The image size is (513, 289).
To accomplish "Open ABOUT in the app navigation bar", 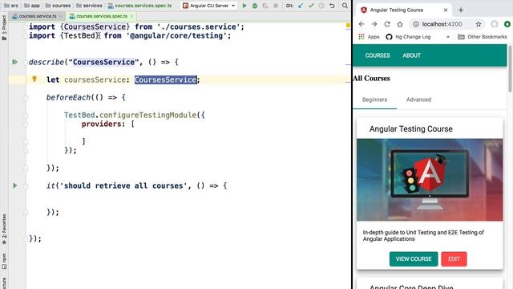I will click(x=411, y=55).
